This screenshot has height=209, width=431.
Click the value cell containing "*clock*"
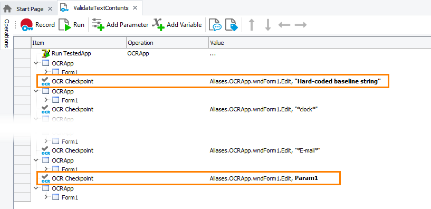click(x=264, y=109)
